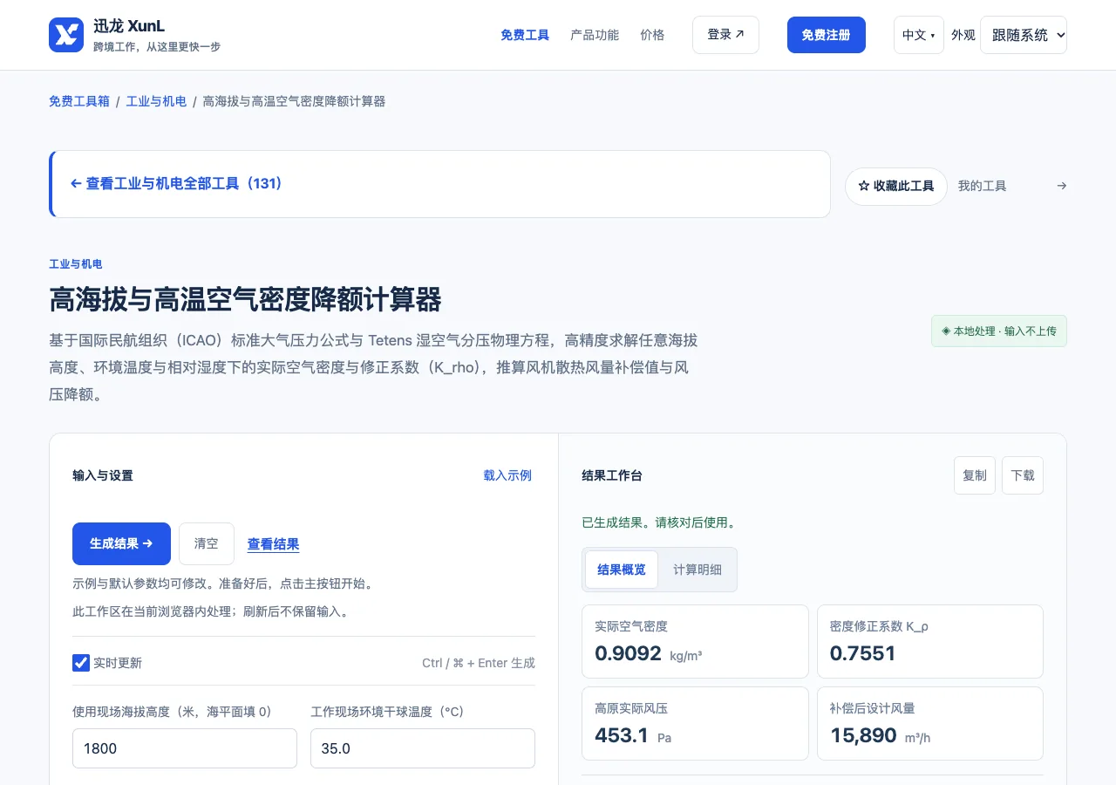Open 产品功能 in the top navigation

pyautogui.click(x=595, y=35)
